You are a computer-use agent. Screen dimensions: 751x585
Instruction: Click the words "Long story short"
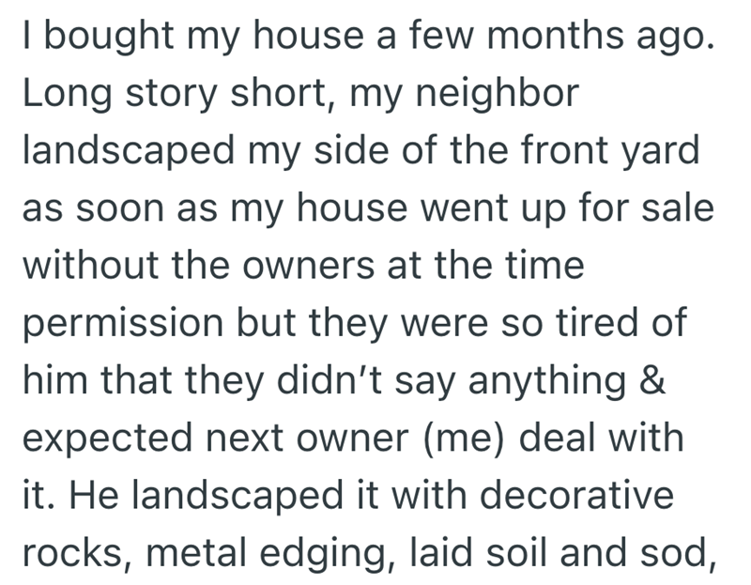[161, 97]
